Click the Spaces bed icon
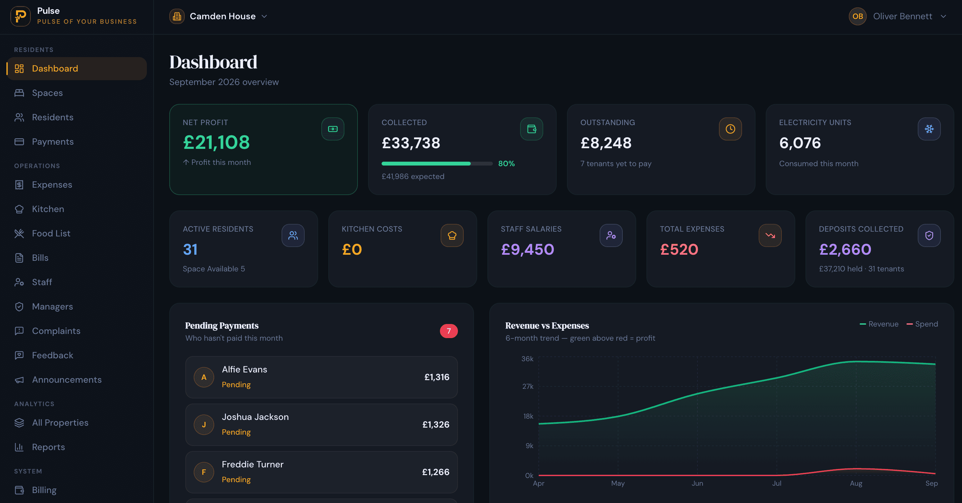Image resolution: width=962 pixels, height=503 pixels. [x=19, y=93]
